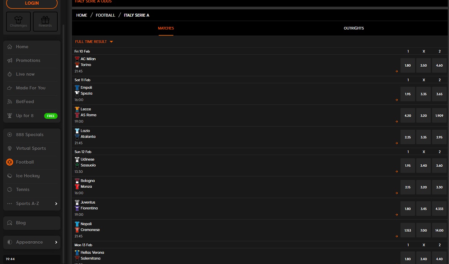Bet draw 7.00 for Napoli vs Cremonese

(x=423, y=230)
